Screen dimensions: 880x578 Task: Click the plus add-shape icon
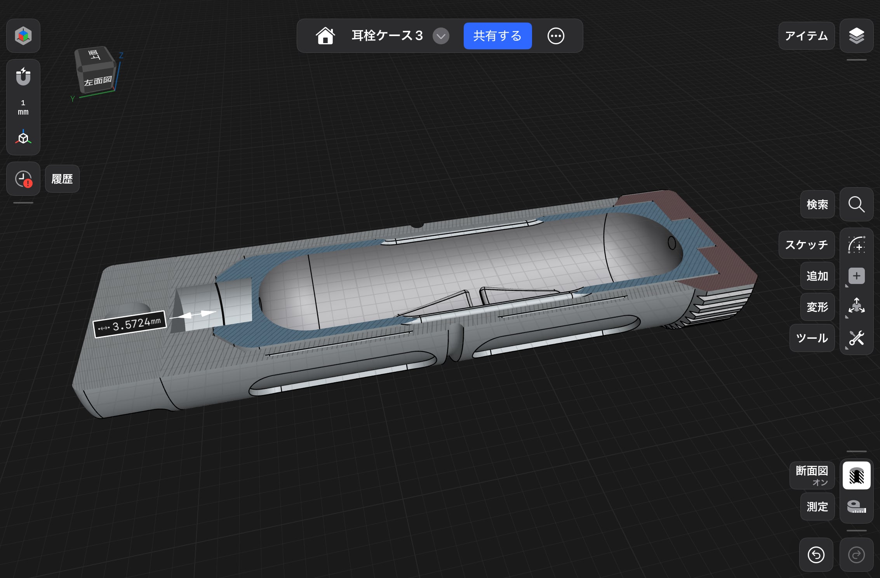pos(856,276)
